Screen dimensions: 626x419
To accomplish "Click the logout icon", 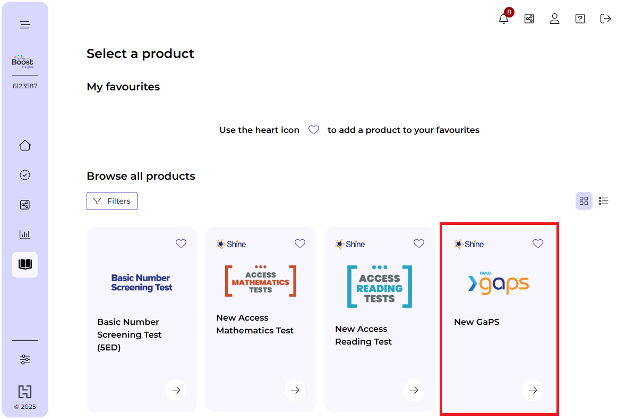I will [606, 19].
